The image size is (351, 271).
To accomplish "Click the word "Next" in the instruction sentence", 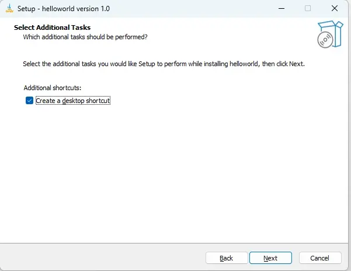I will click(296, 64).
